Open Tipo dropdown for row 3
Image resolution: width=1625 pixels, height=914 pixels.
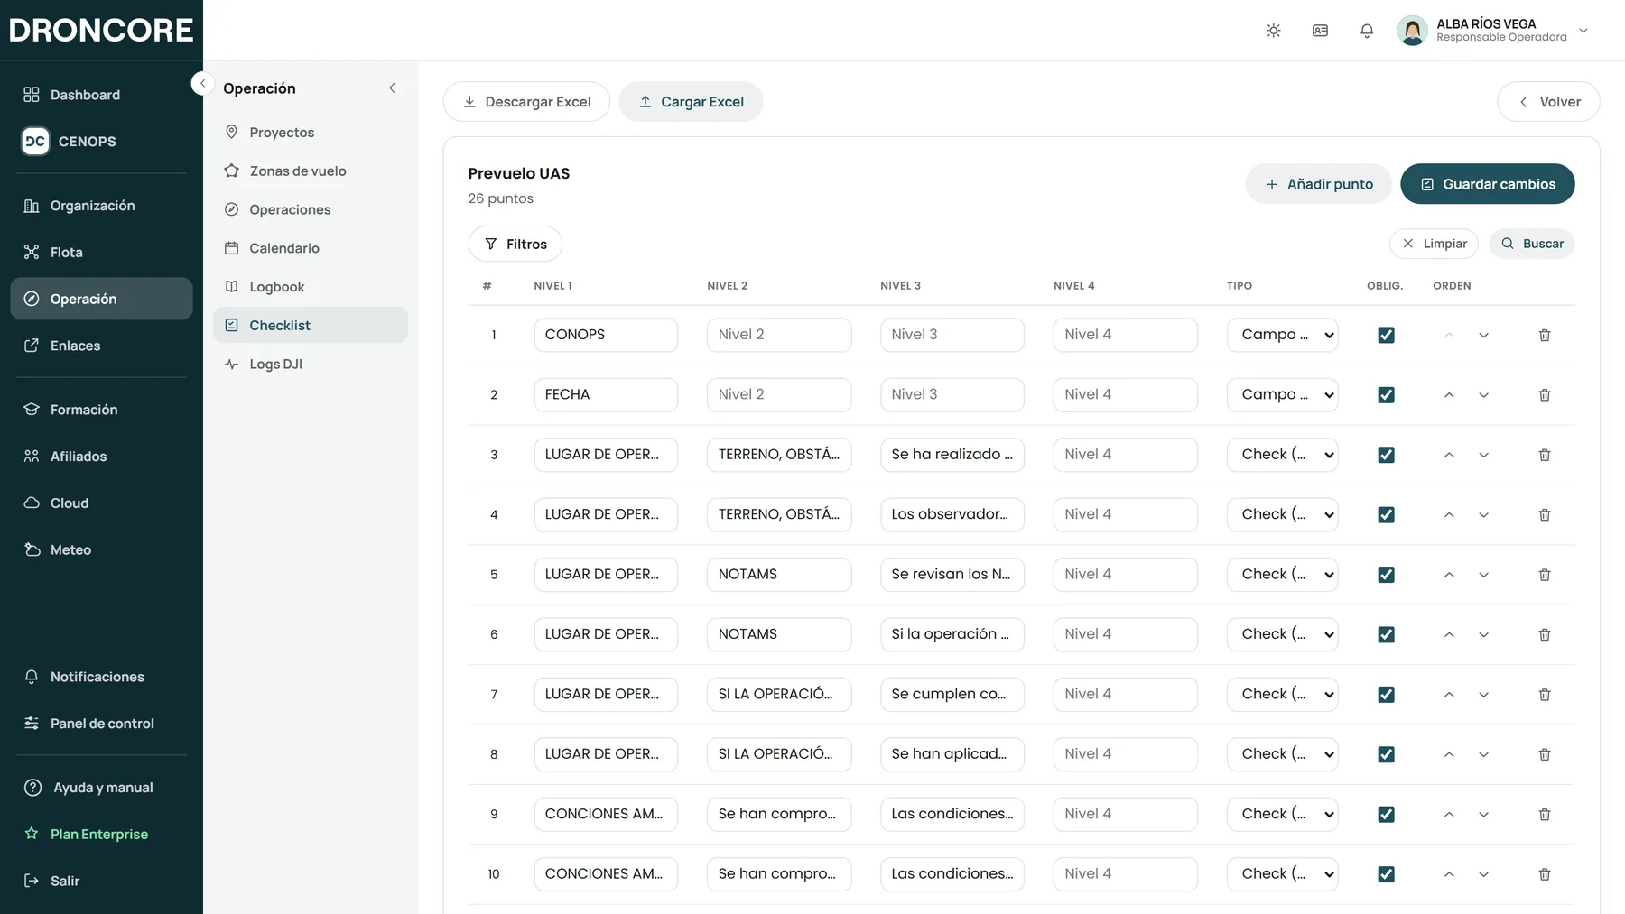point(1282,455)
